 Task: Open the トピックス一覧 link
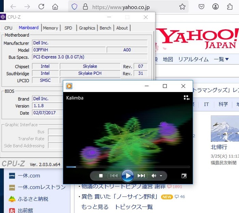(x=134, y=207)
